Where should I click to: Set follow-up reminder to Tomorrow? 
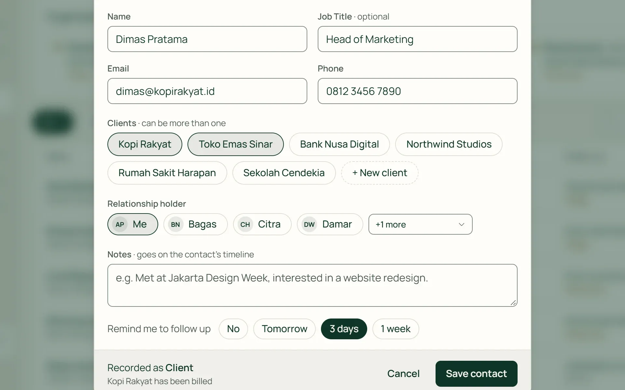(284, 329)
